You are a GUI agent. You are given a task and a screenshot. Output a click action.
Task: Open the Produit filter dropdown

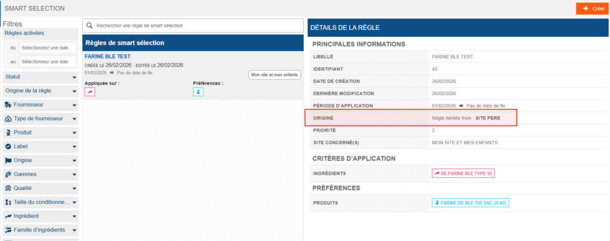[x=74, y=133]
